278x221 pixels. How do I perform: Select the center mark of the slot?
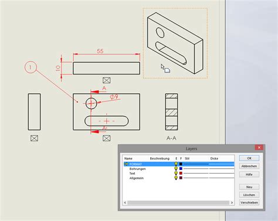[x=107, y=121]
